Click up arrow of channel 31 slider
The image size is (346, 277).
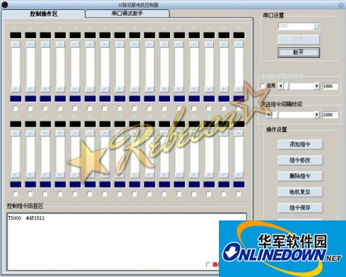click(224, 134)
